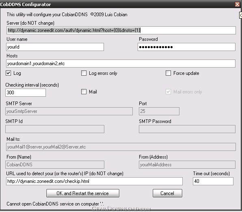Screen dimensions: 242x212
Task: Click the 'SMTP Server' label
Action: tap(19, 104)
